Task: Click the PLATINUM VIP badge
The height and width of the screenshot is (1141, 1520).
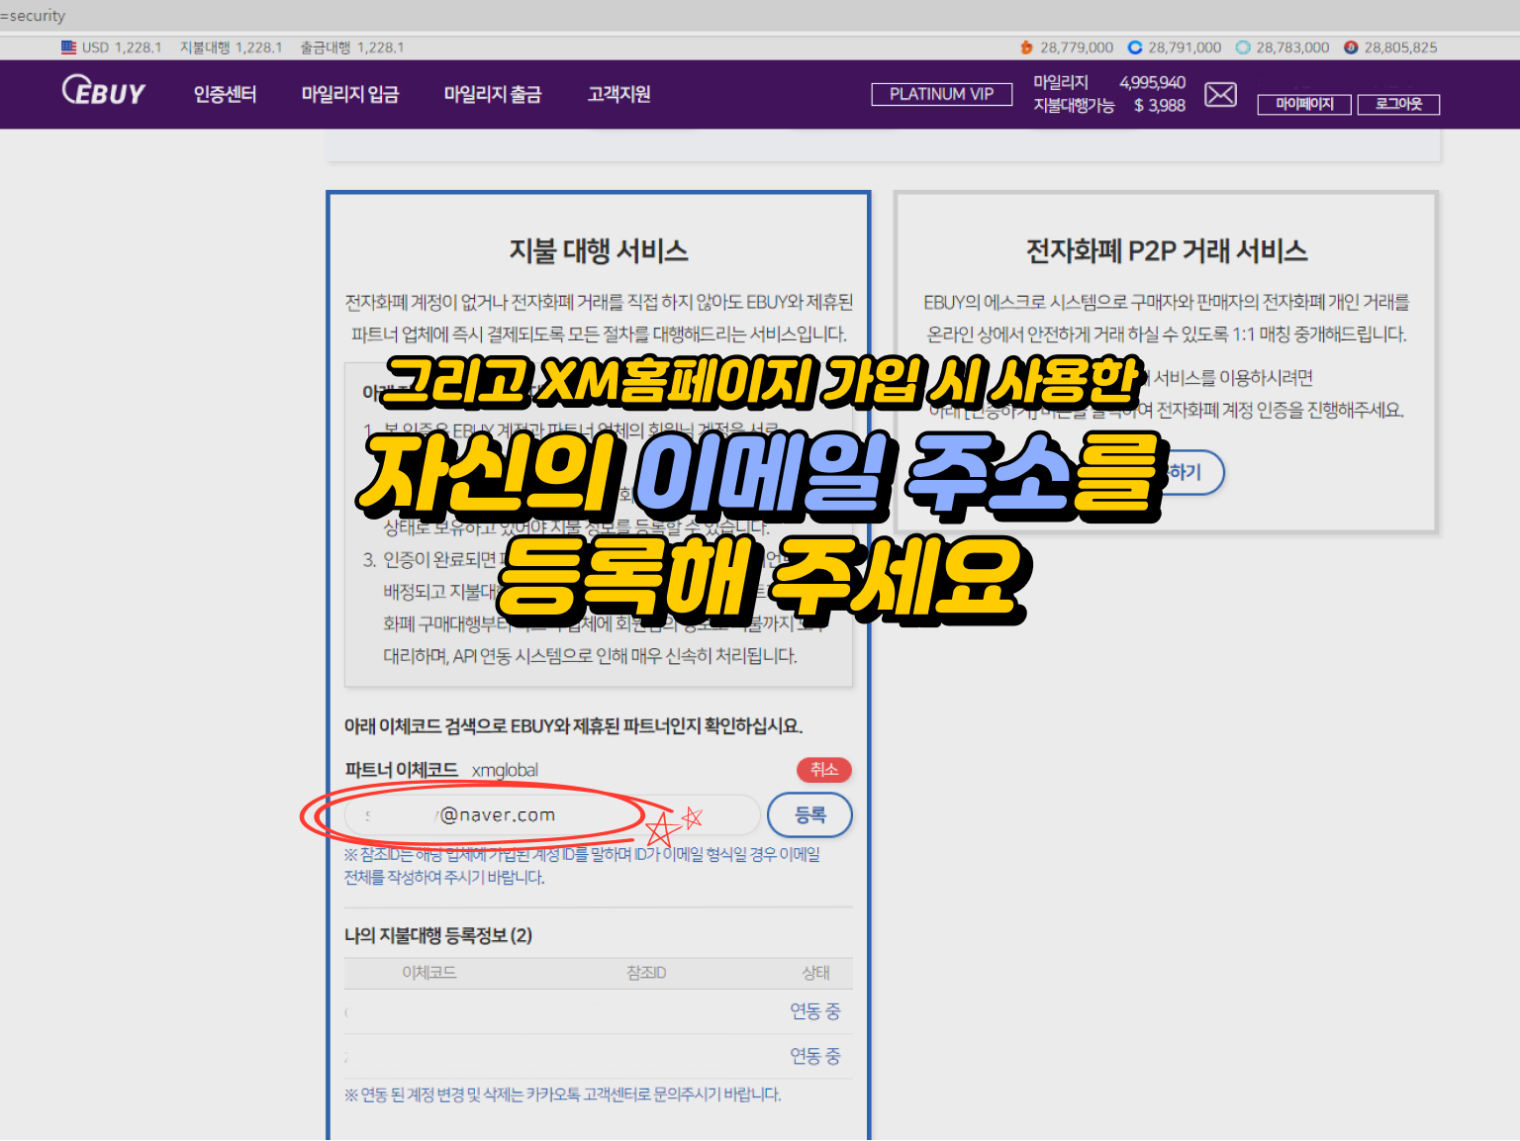Action: click(941, 94)
